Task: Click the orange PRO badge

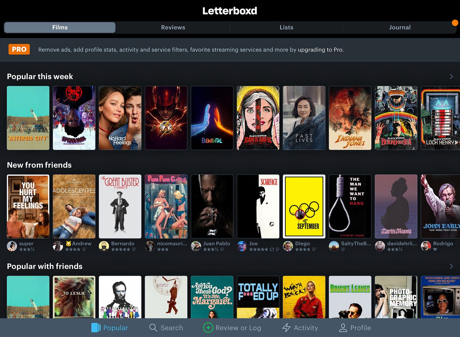Action: 19,49
